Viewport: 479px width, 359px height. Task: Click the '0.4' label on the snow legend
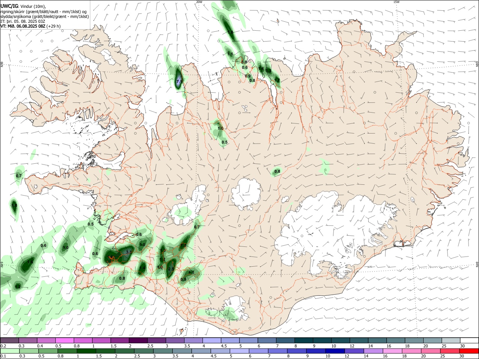tap(40, 346)
